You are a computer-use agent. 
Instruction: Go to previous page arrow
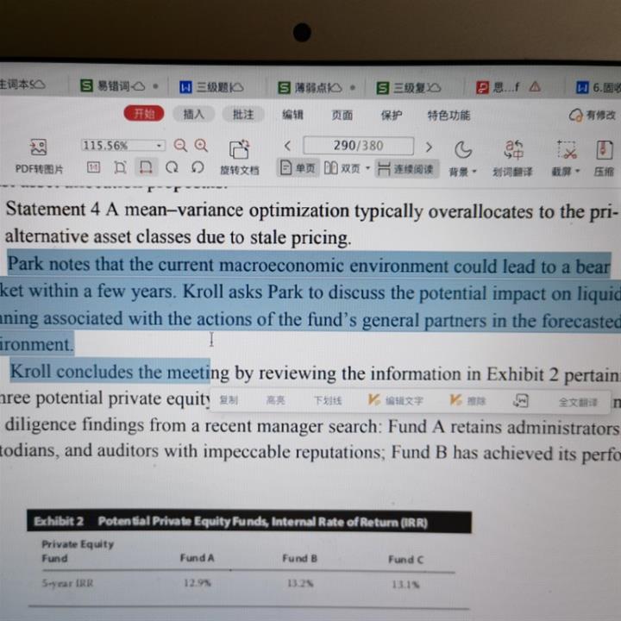[x=288, y=146]
